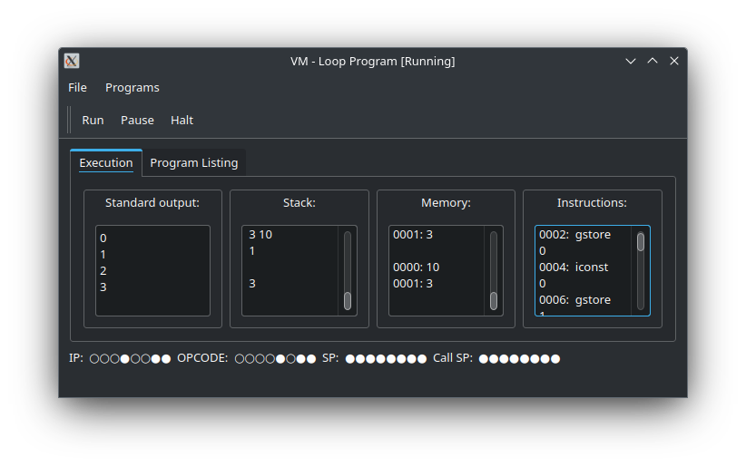
Task: Click the Stack panel scrollbar handle
Action: (348, 300)
